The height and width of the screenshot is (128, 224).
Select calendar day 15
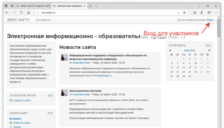tap(184, 68)
